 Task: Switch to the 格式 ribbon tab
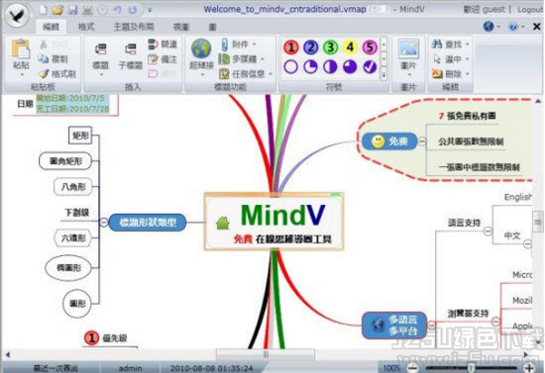coord(86,27)
